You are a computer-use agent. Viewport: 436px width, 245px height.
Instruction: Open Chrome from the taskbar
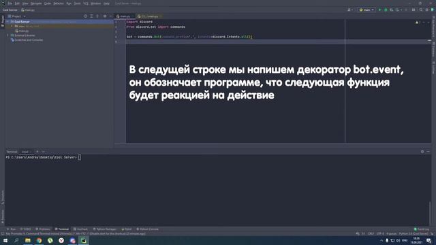point(39,240)
